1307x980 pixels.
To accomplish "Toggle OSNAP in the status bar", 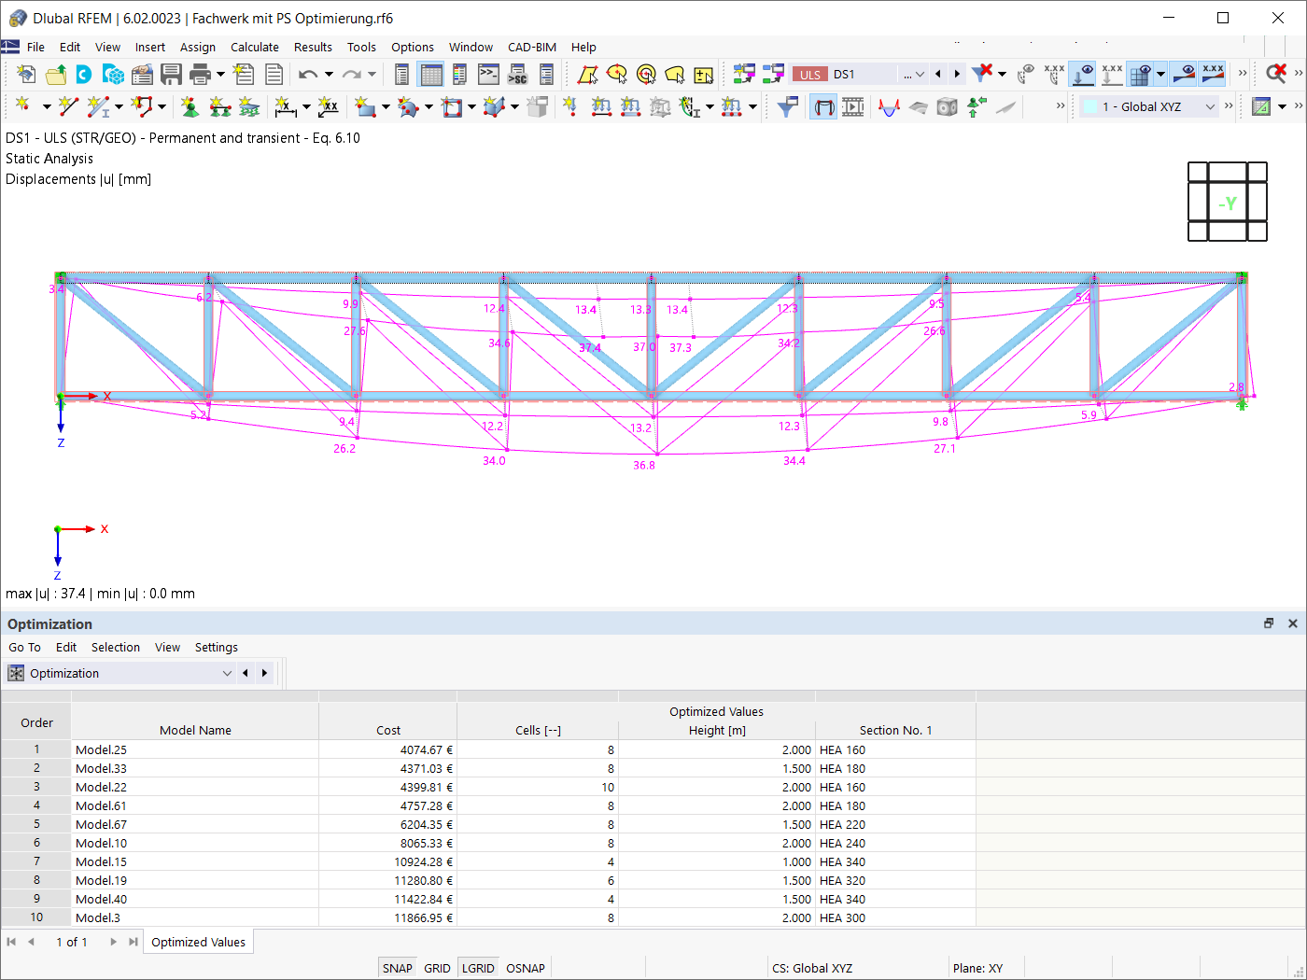I will point(526,968).
